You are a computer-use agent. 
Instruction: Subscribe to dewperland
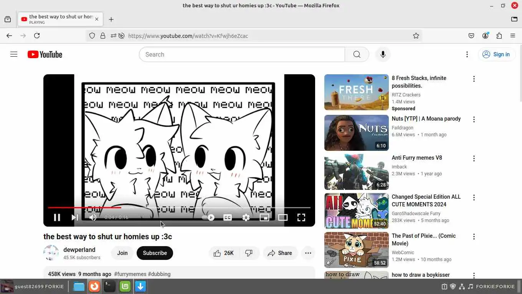[x=155, y=253]
